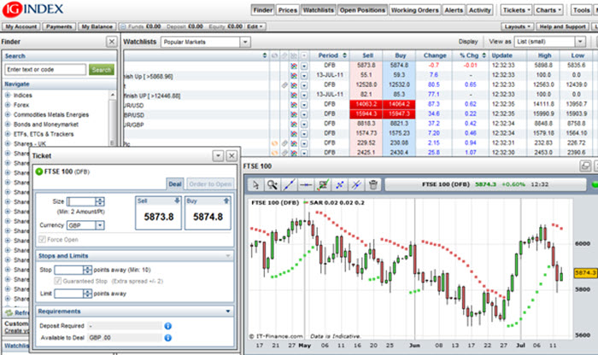
Task: Open chart icon for row selling 8818.3
Action: 294,124
